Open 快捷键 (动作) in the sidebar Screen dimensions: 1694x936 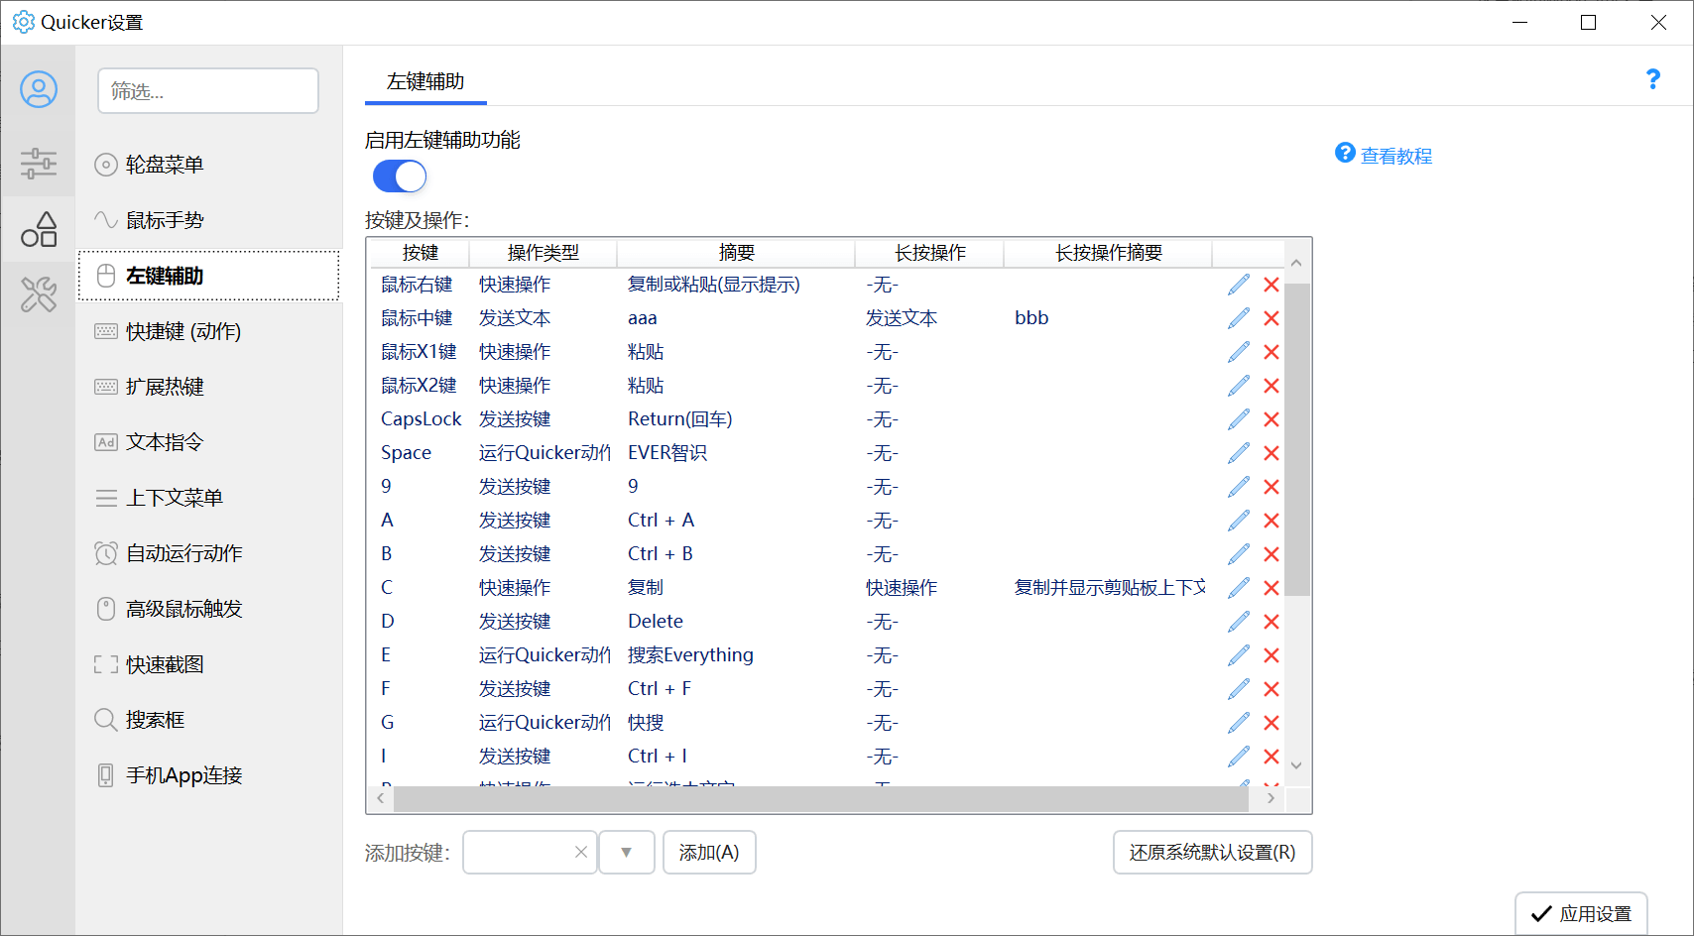(209, 331)
